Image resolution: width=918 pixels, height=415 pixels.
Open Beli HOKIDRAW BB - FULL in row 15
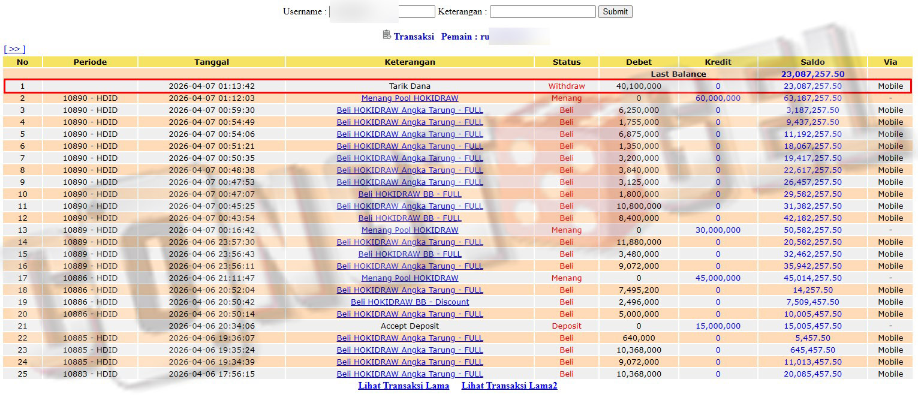click(410, 254)
